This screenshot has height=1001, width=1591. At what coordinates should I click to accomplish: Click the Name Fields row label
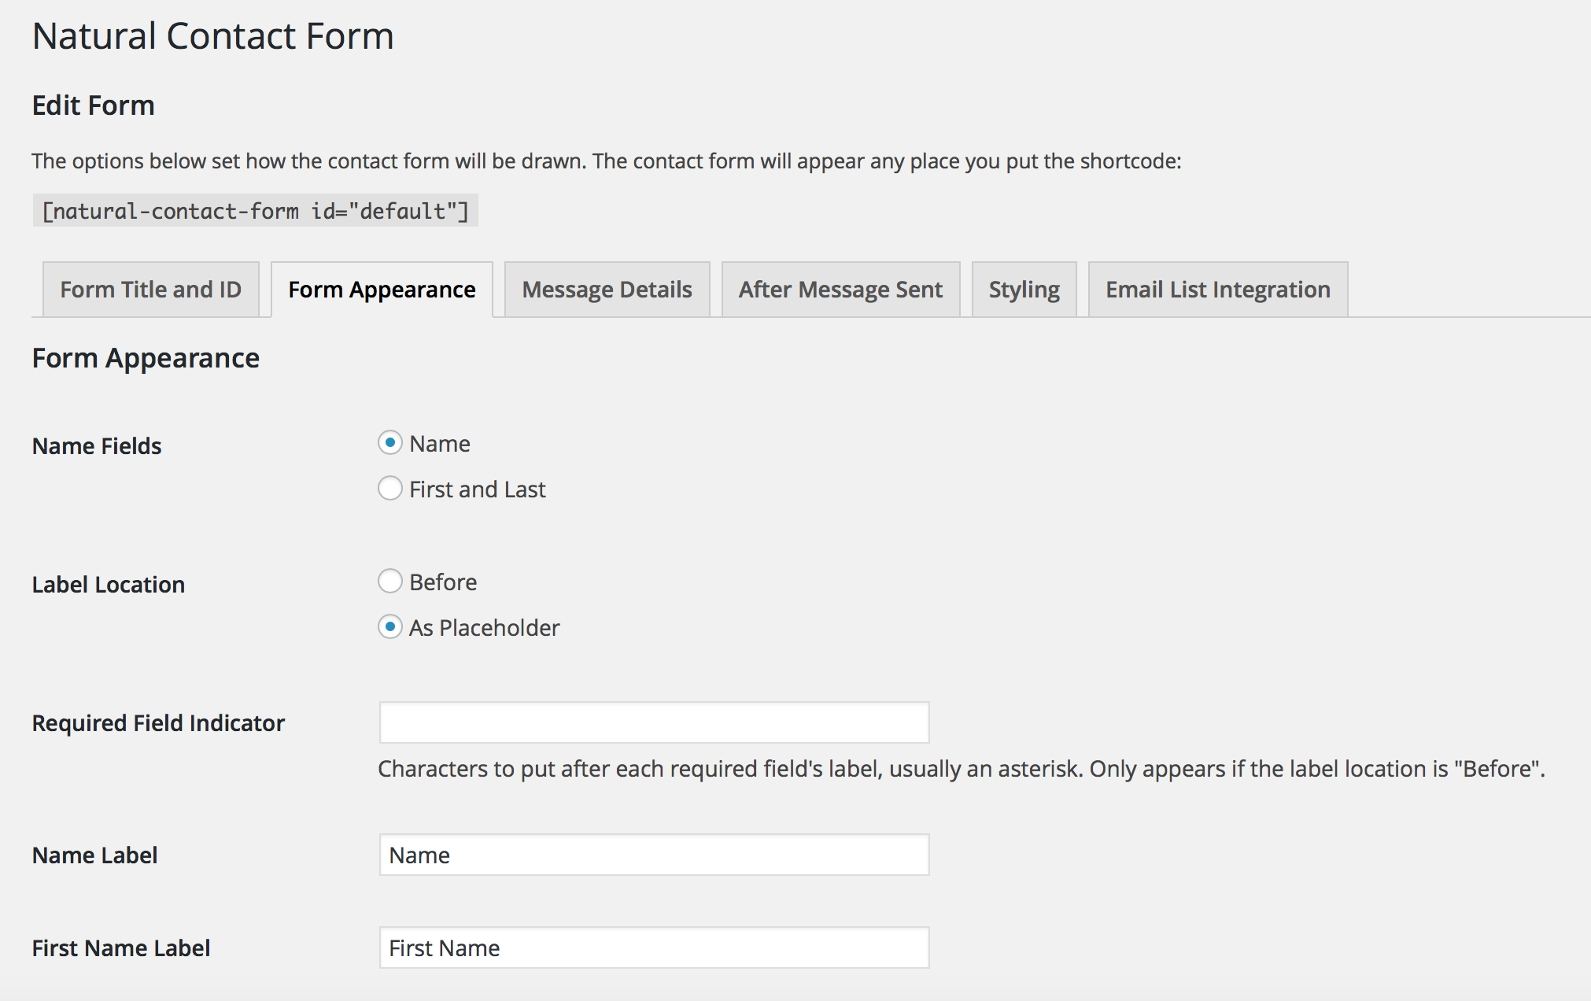tap(97, 446)
